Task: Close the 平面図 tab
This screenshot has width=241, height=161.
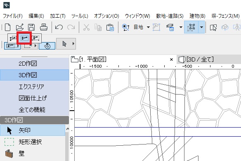Action: pos(172,59)
